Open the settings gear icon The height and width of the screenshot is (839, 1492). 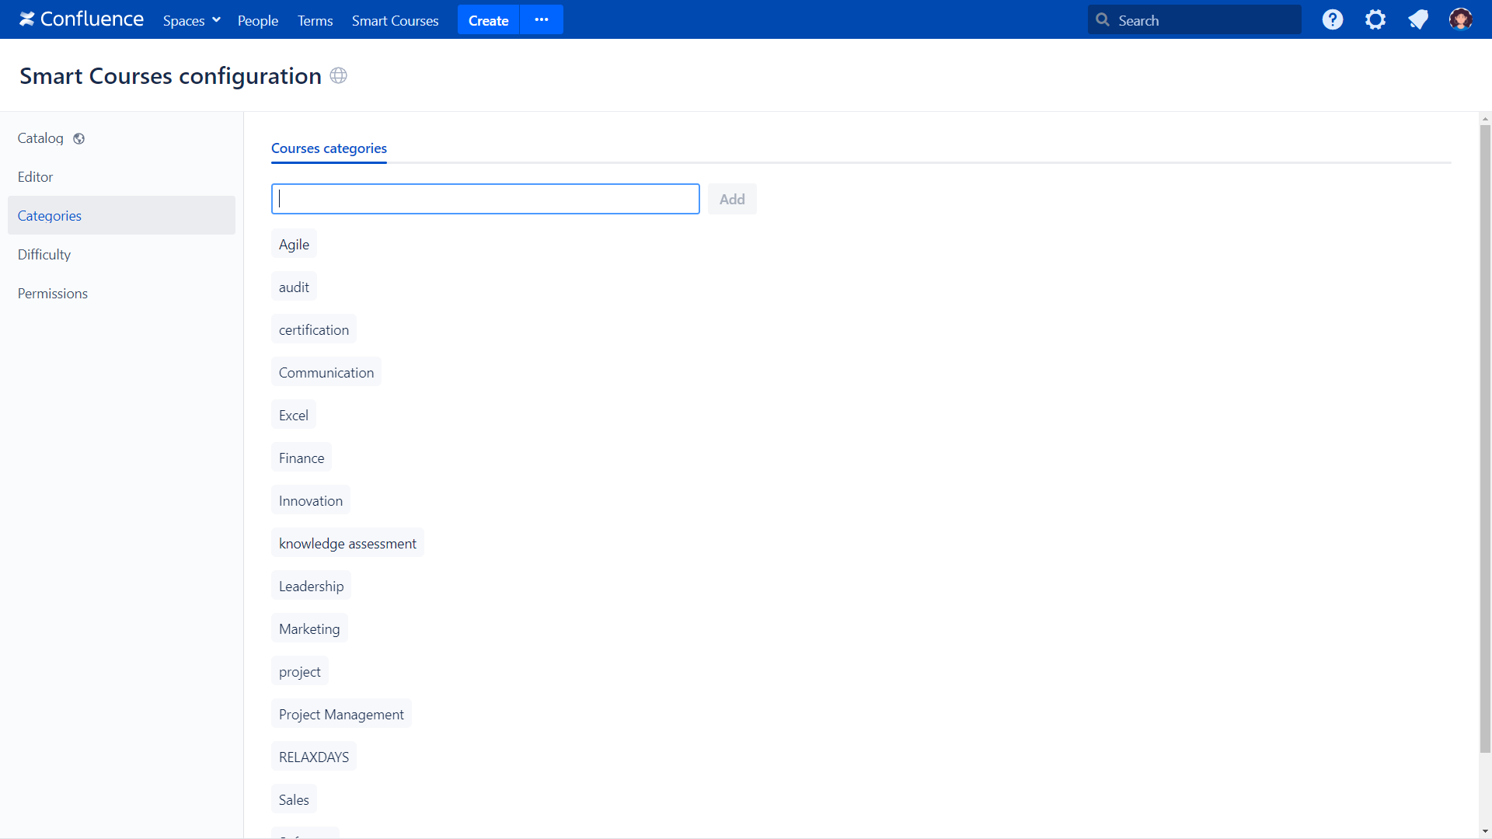(1375, 19)
